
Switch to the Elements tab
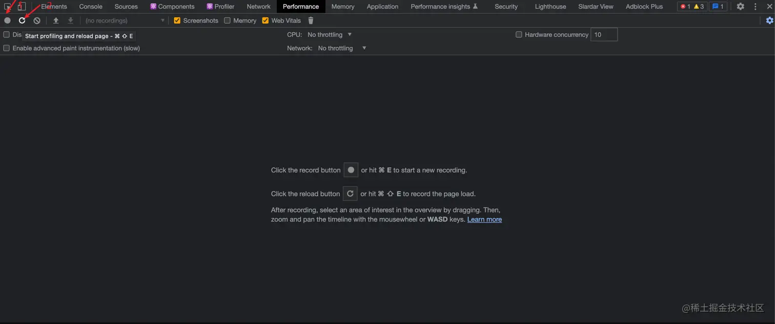pyautogui.click(x=54, y=7)
